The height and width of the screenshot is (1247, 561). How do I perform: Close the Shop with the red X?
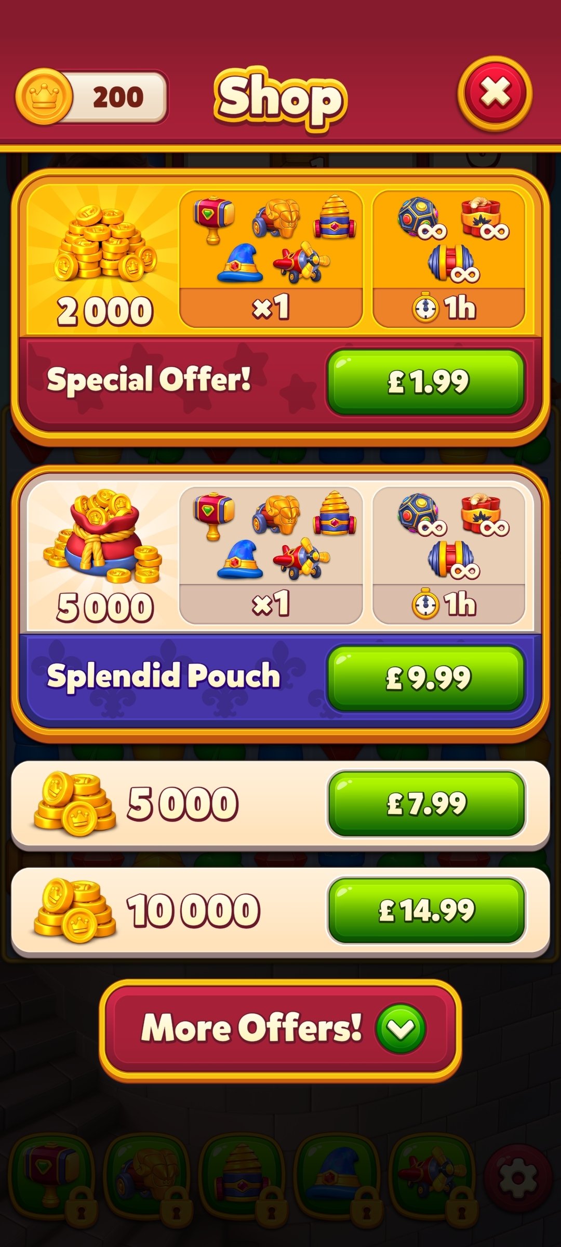coord(495,94)
